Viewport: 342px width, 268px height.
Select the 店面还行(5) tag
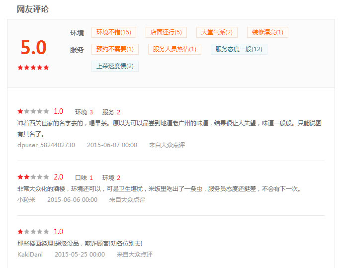tap(166, 32)
